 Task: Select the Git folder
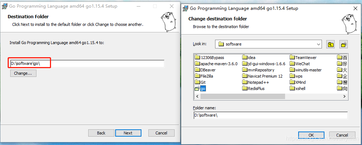(x=200, y=82)
